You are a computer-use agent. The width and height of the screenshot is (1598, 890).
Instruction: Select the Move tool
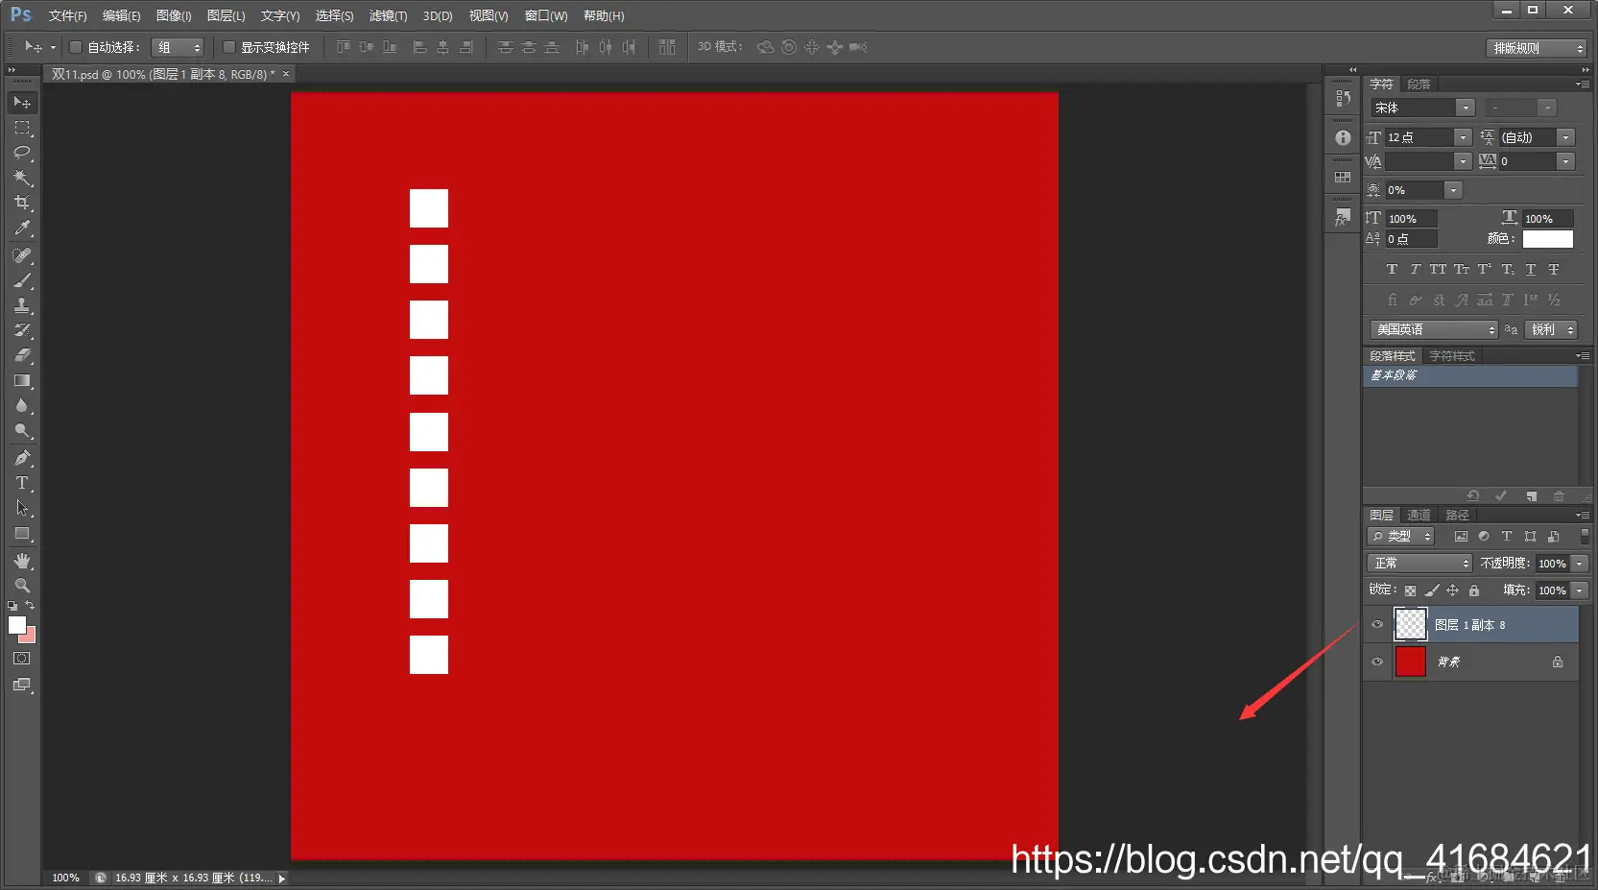pyautogui.click(x=21, y=103)
